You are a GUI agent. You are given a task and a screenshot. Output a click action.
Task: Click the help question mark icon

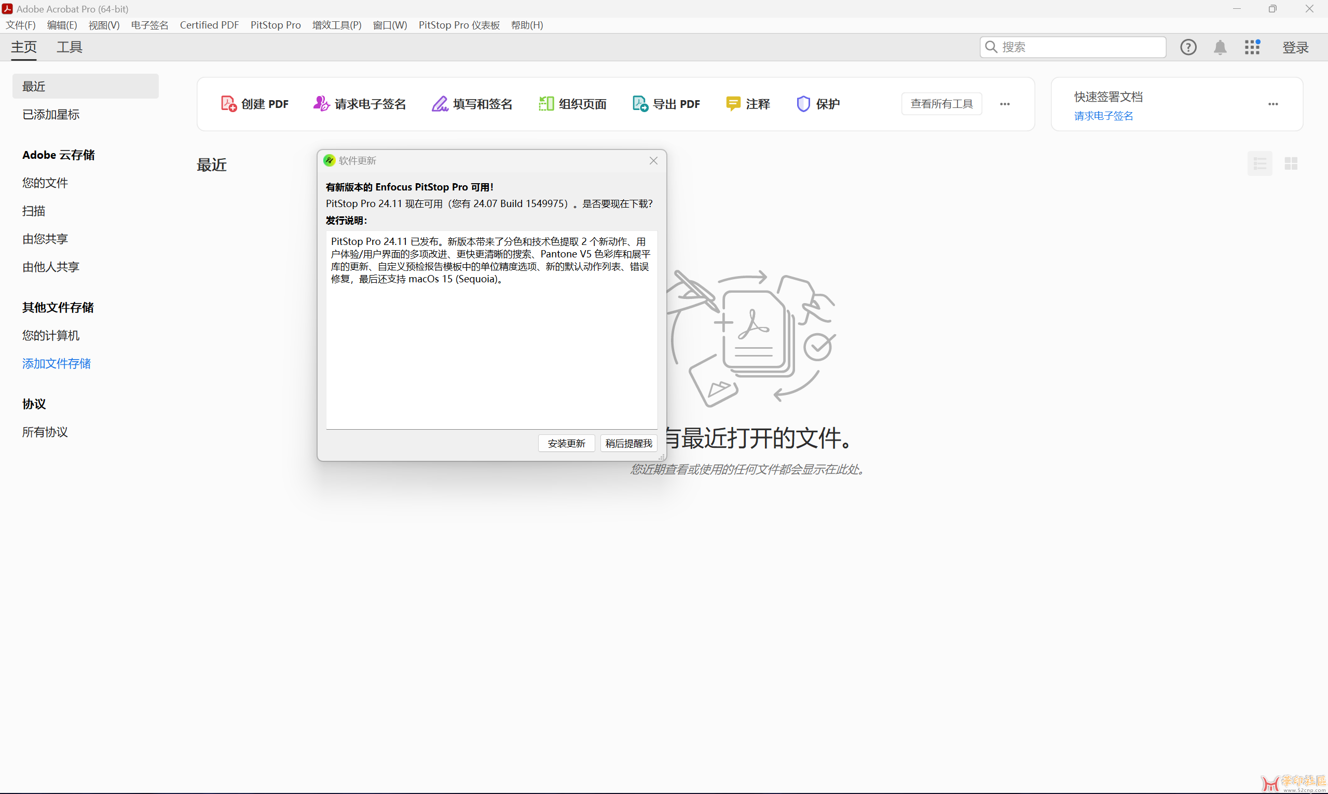pos(1188,47)
